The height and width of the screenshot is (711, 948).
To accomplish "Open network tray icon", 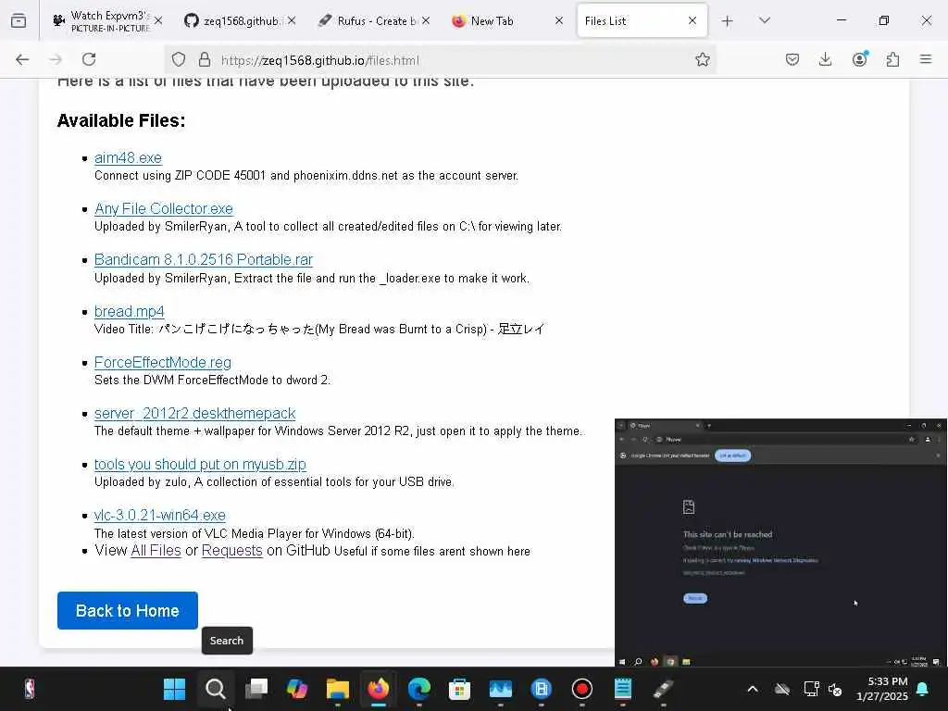I will tap(810, 689).
